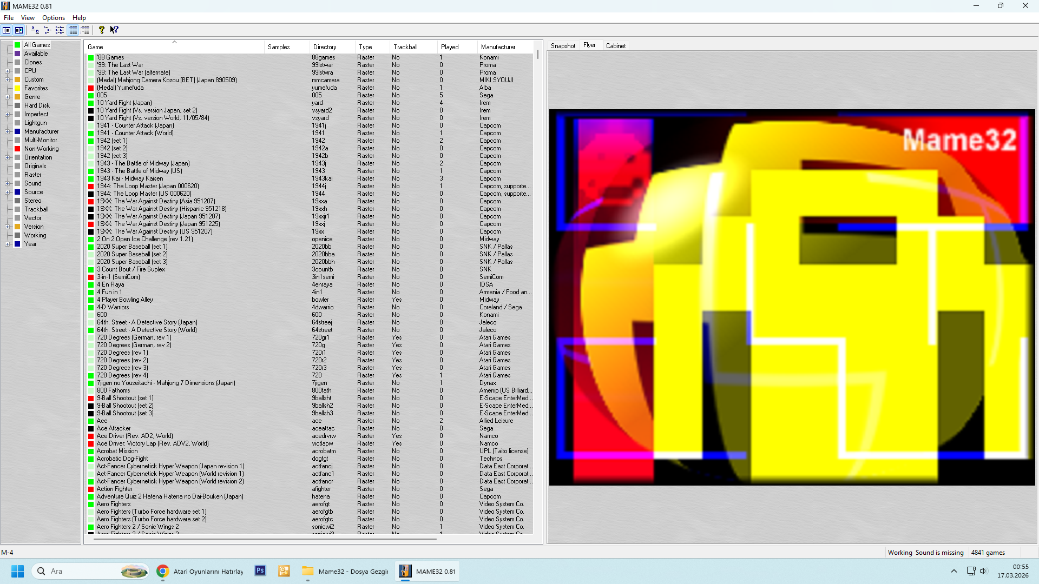Switch to the Cabinet tab
The height and width of the screenshot is (584, 1039).
615,46
